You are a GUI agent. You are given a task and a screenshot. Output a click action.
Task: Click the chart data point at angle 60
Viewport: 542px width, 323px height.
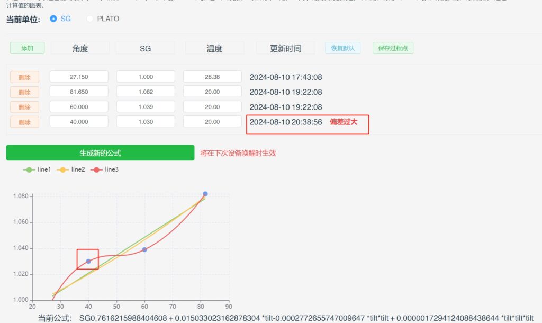pyautogui.click(x=144, y=249)
